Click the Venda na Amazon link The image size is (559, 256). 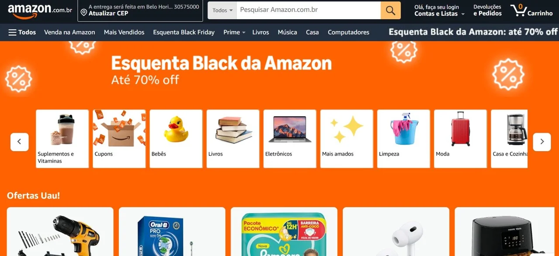coord(69,32)
